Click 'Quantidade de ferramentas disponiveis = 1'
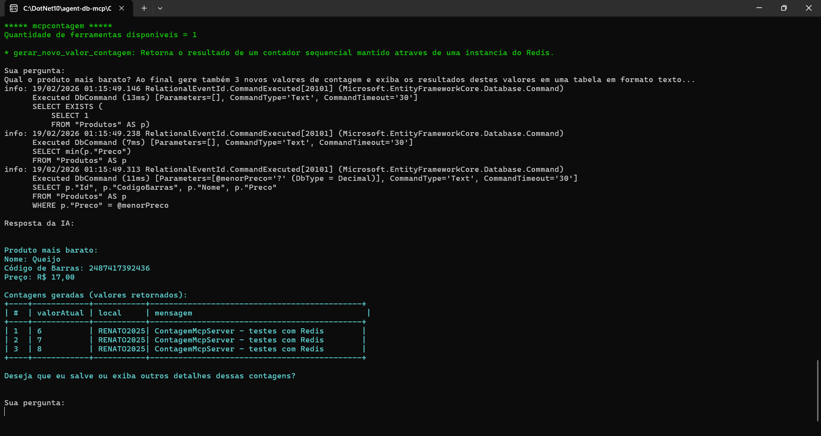Screen dimensions: 821x436 (x=100, y=35)
